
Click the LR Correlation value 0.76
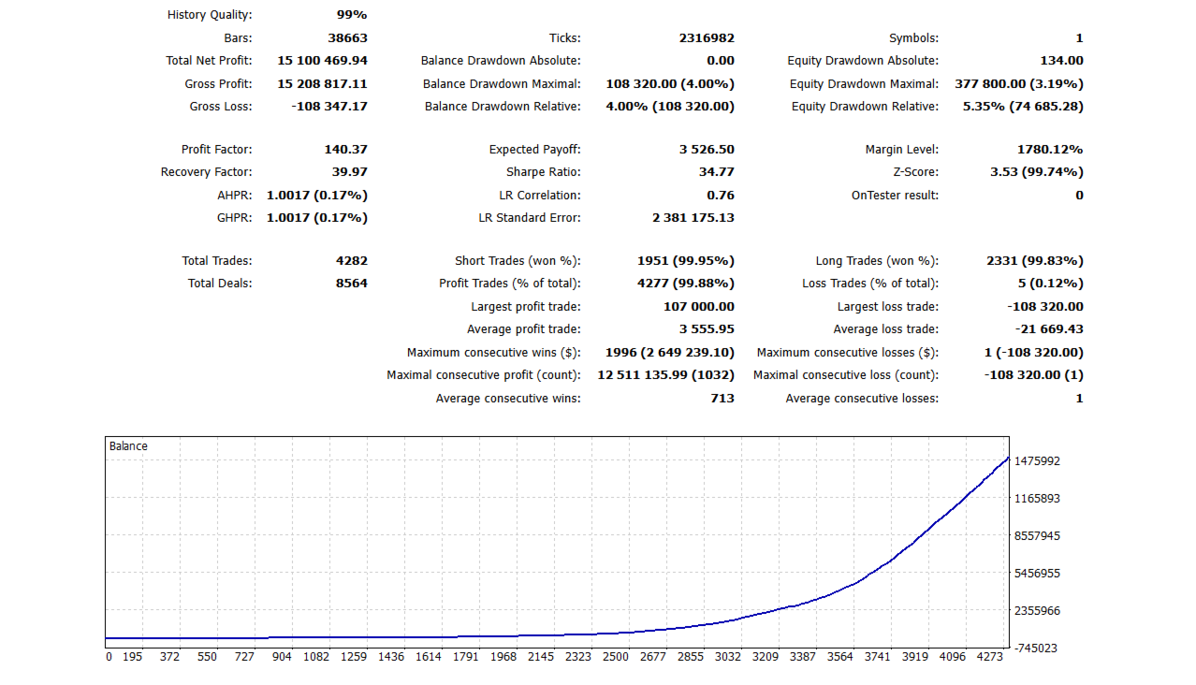pos(721,196)
